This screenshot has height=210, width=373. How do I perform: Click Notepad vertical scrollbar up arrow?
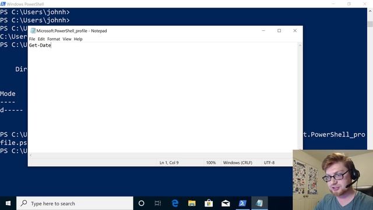pos(300,45)
